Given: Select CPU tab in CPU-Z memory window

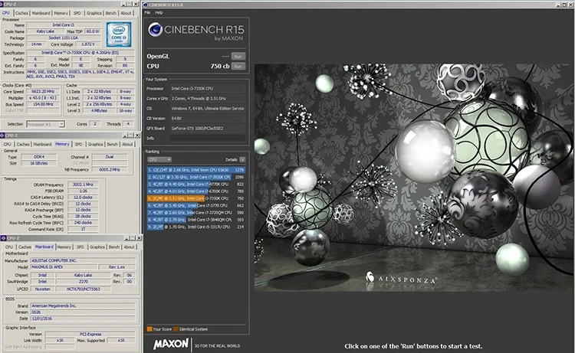Looking at the screenshot, I should tap(8, 144).
